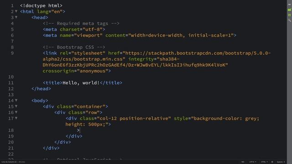Click the lang="en" attribute in the html tag
Screen dimensions: 292x164
pyautogui.click(x=50, y=11)
